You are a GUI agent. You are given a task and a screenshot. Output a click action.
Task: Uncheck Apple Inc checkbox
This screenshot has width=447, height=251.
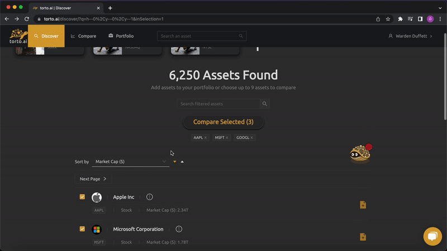coord(82,197)
